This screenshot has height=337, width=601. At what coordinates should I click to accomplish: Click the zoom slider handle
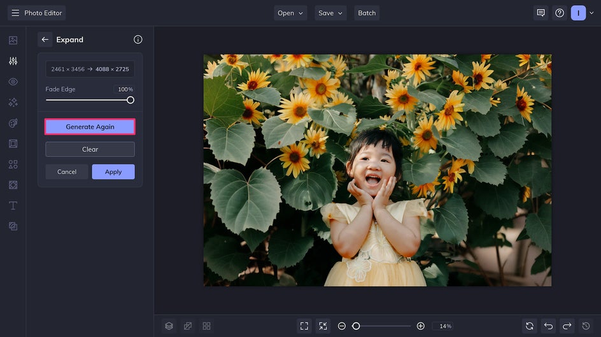[356, 326]
